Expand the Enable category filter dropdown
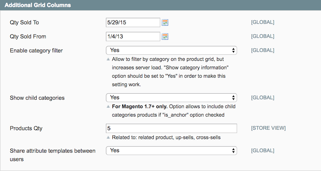This screenshot has width=321, height=171. point(172,50)
